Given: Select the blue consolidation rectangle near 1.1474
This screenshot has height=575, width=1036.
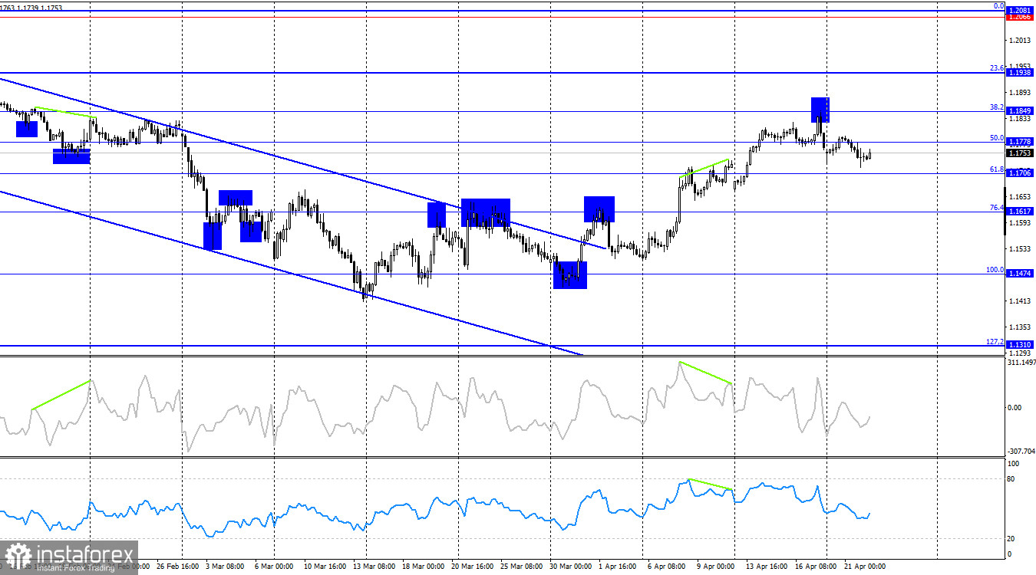Looking at the screenshot, I should (x=569, y=274).
